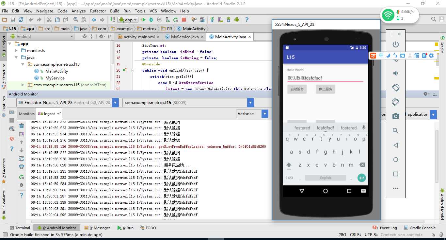Click the Run app green play icon
Screen dimensions: 446x240
pyautogui.click(x=144, y=20)
